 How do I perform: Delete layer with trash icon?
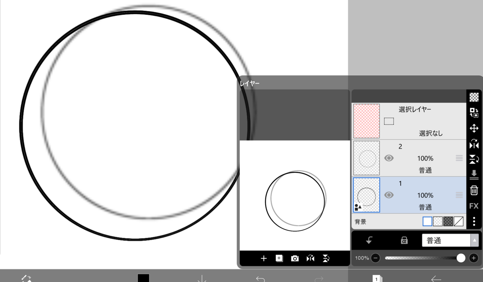tap(474, 190)
